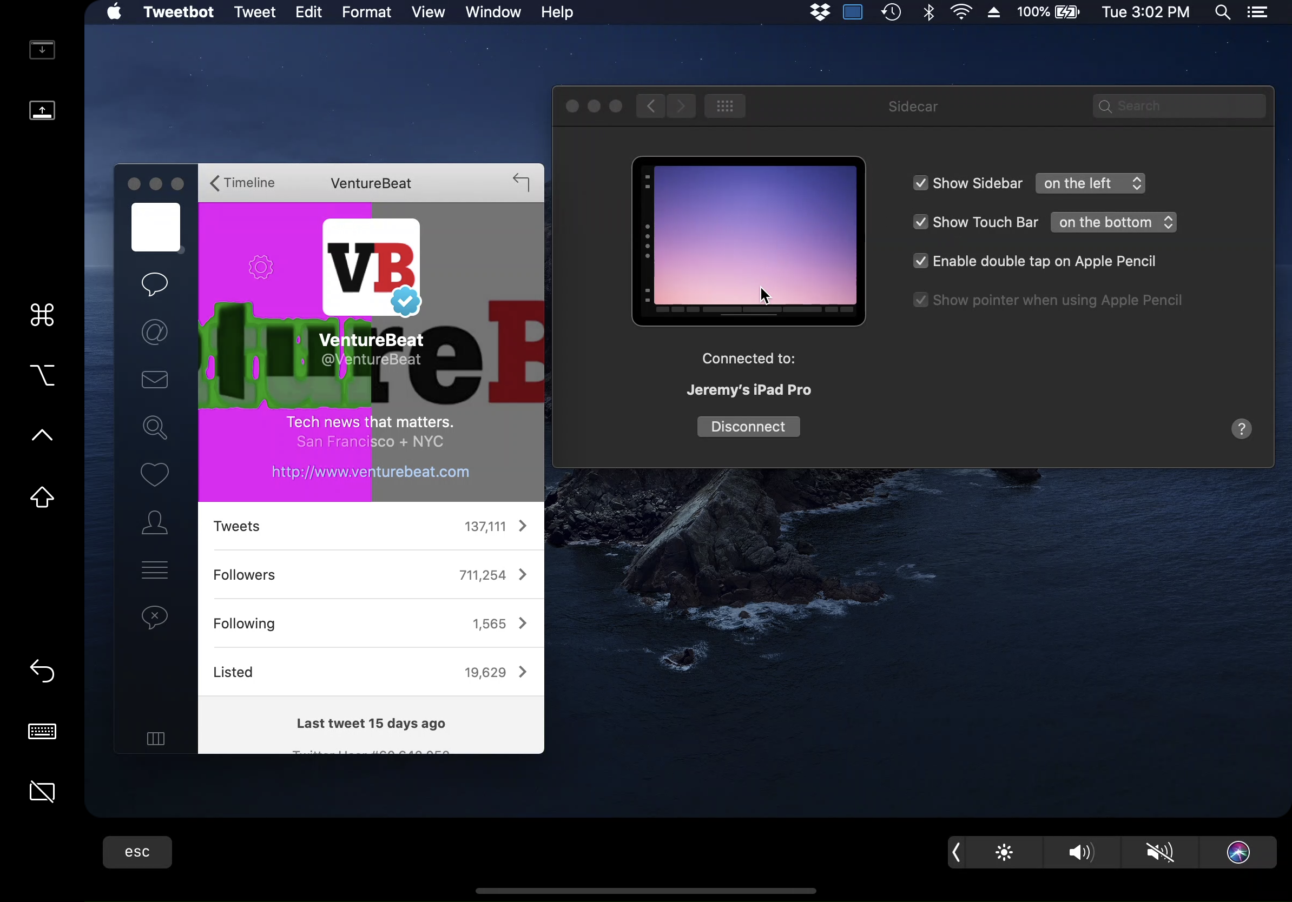1292x902 pixels.
Task: Toggle the Show Touch Bar checkbox
Action: tap(921, 222)
